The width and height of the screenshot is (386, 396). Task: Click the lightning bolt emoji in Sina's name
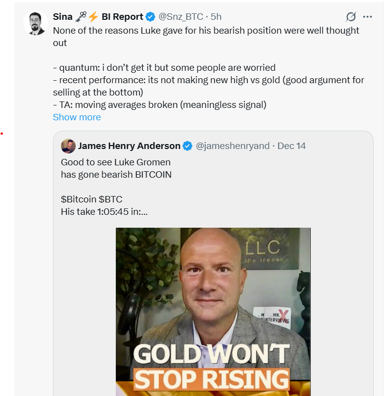(94, 17)
